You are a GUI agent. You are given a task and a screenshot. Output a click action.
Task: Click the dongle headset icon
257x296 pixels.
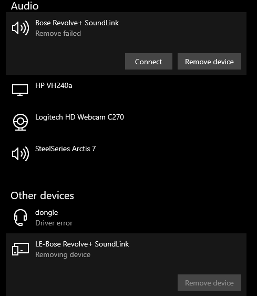(x=20, y=218)
